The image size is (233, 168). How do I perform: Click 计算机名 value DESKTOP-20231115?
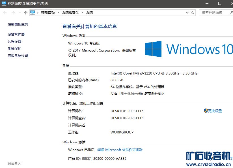coord(127,111)
